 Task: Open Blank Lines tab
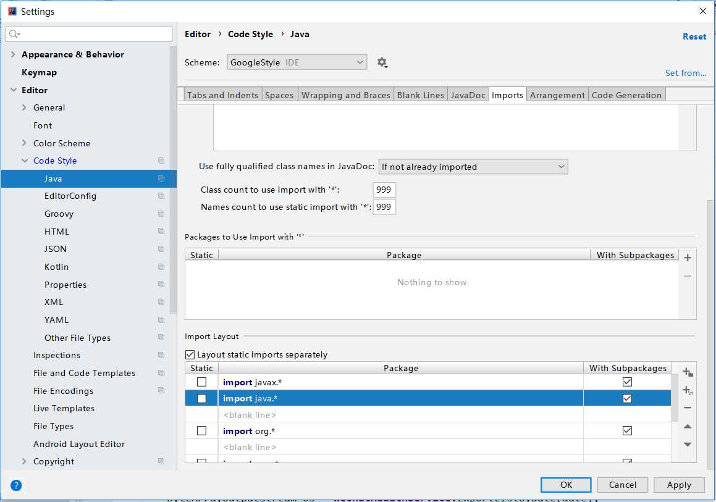pos(421,95)
